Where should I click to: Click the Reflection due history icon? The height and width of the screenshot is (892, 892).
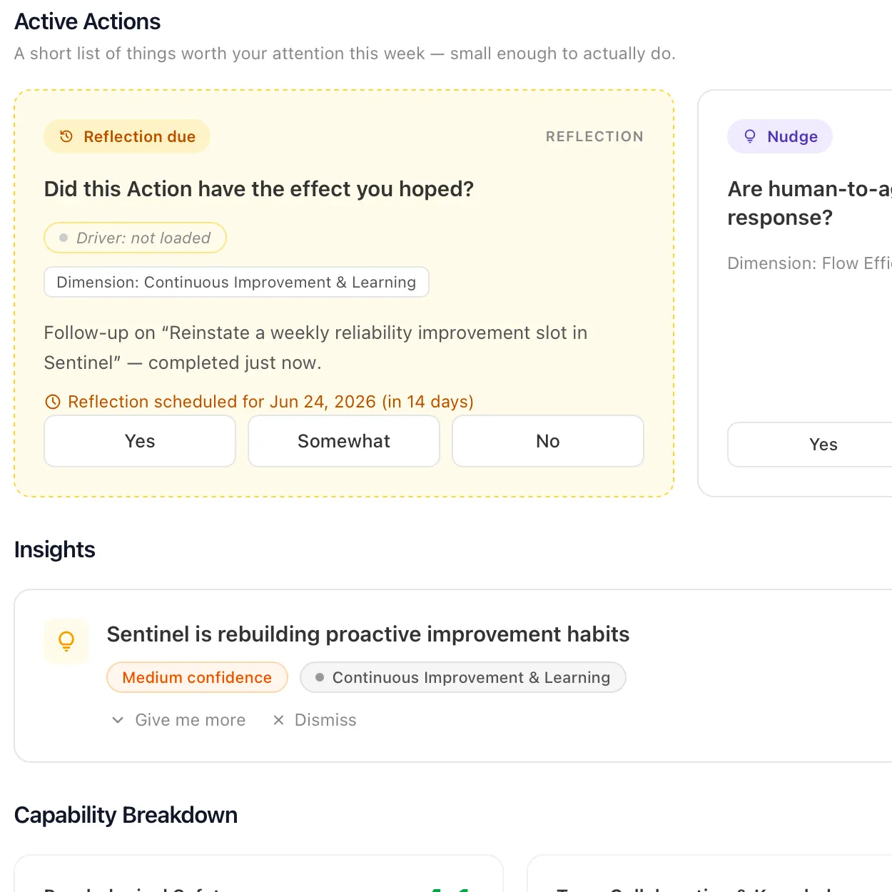(x=66, y=136)
